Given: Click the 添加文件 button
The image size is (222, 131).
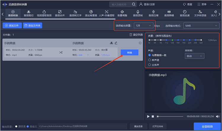Looking at the screenshot, I should (x=12, y=25).
